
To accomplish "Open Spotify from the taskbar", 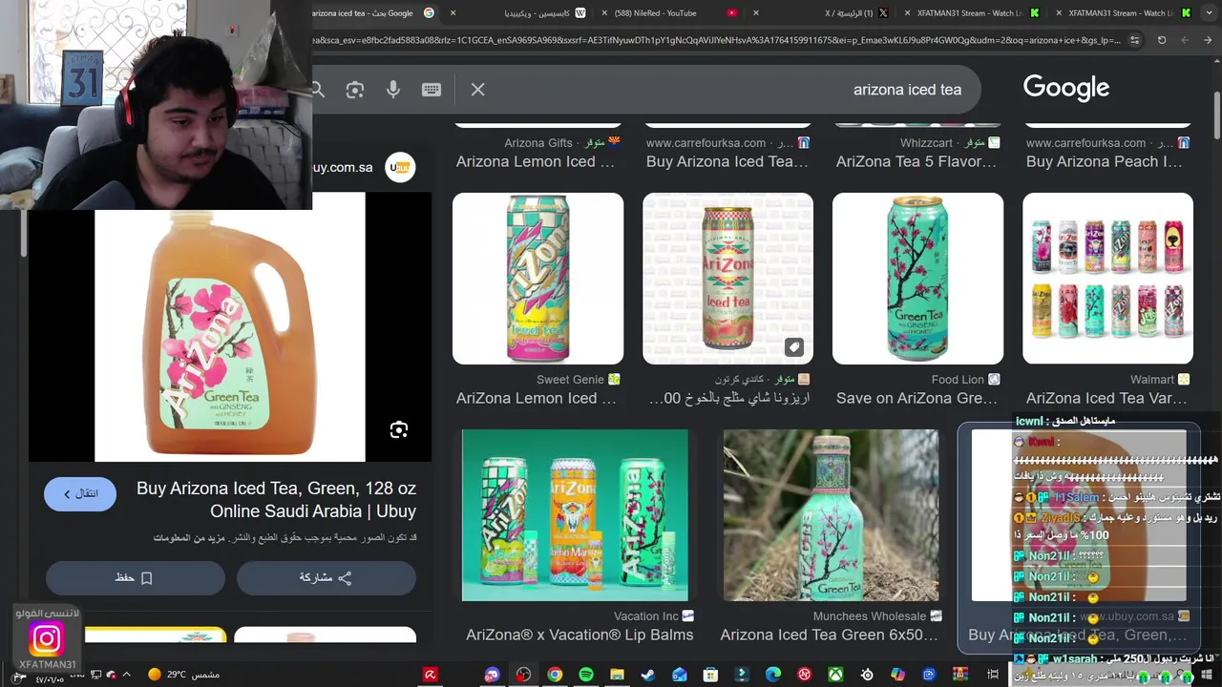I will point(586,675).
